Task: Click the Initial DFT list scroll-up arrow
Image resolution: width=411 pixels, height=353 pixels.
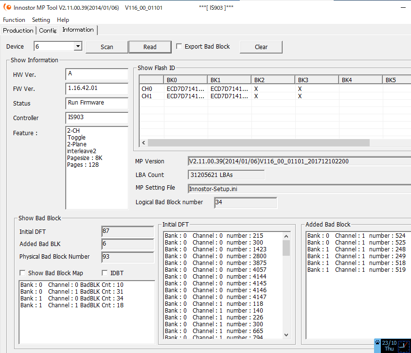Action: (286, 236)
